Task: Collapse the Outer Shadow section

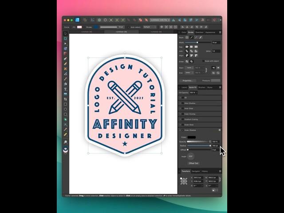Action: [x=180, y=130]
